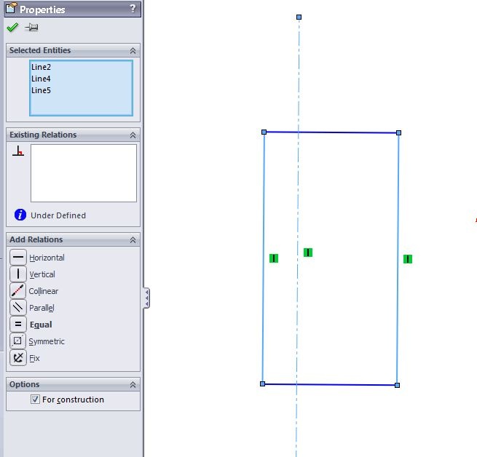Select Line5 in Selected Entities list
This screenshot has width=477, height=457.
point(41,90)
